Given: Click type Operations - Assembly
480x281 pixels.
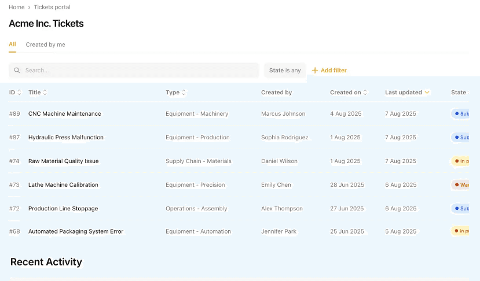Looking at the screenshot, I should (196, 209).
